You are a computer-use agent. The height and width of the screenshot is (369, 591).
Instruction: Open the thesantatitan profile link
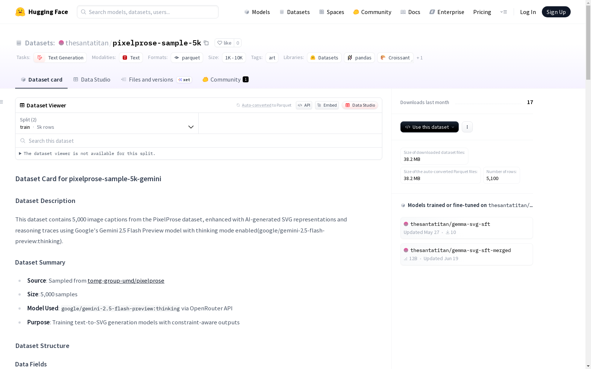(x=87, y=43)
